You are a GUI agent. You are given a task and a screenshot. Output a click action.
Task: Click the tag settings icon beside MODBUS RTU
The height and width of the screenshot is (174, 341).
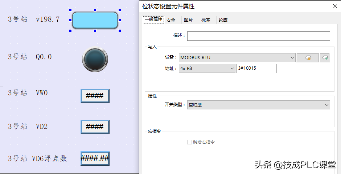308,58
